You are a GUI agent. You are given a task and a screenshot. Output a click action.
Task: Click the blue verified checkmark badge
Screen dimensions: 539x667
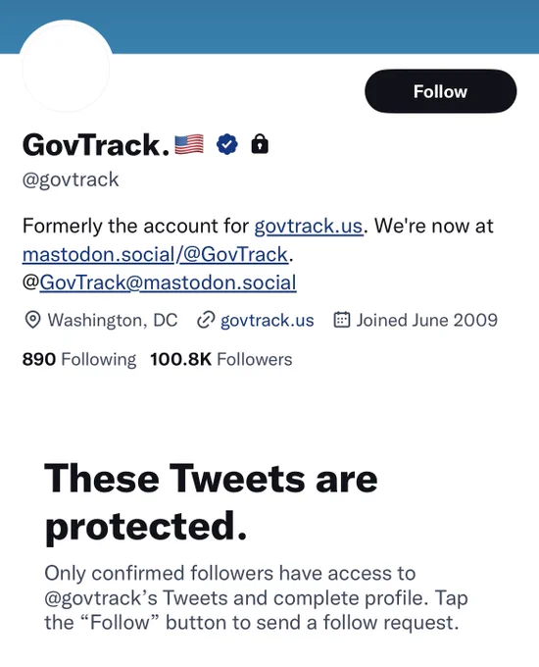[x=227, y=144]
